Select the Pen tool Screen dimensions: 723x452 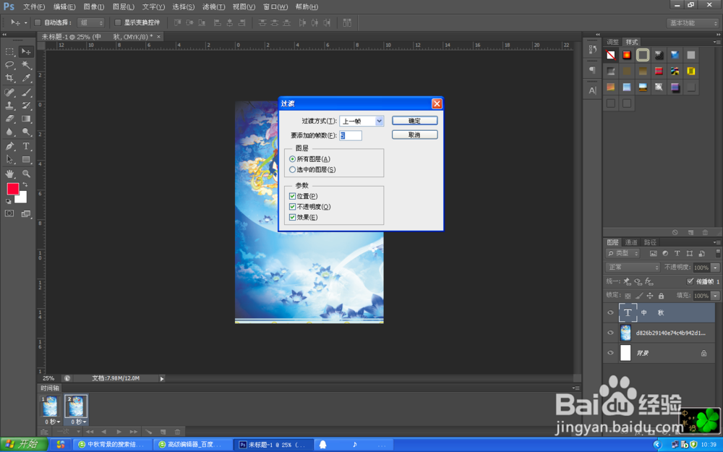coord(9,146)
